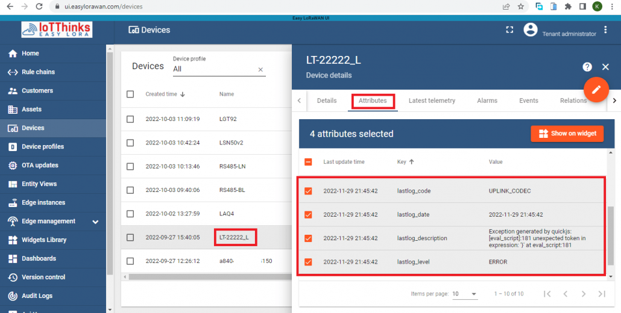
Task: Open Version control in the sidebar
Action: (x=53, y=277)
